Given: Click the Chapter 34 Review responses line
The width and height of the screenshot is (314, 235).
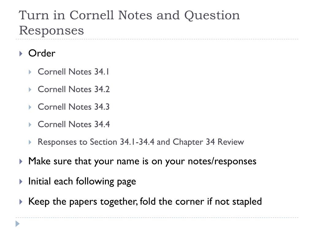Looking at the screenshot, I should coord(141,142).
